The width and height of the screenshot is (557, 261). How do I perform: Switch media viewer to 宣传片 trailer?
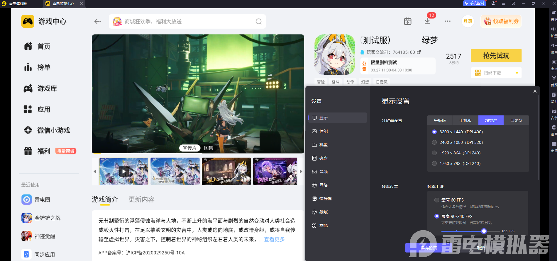tap(189, 148)
